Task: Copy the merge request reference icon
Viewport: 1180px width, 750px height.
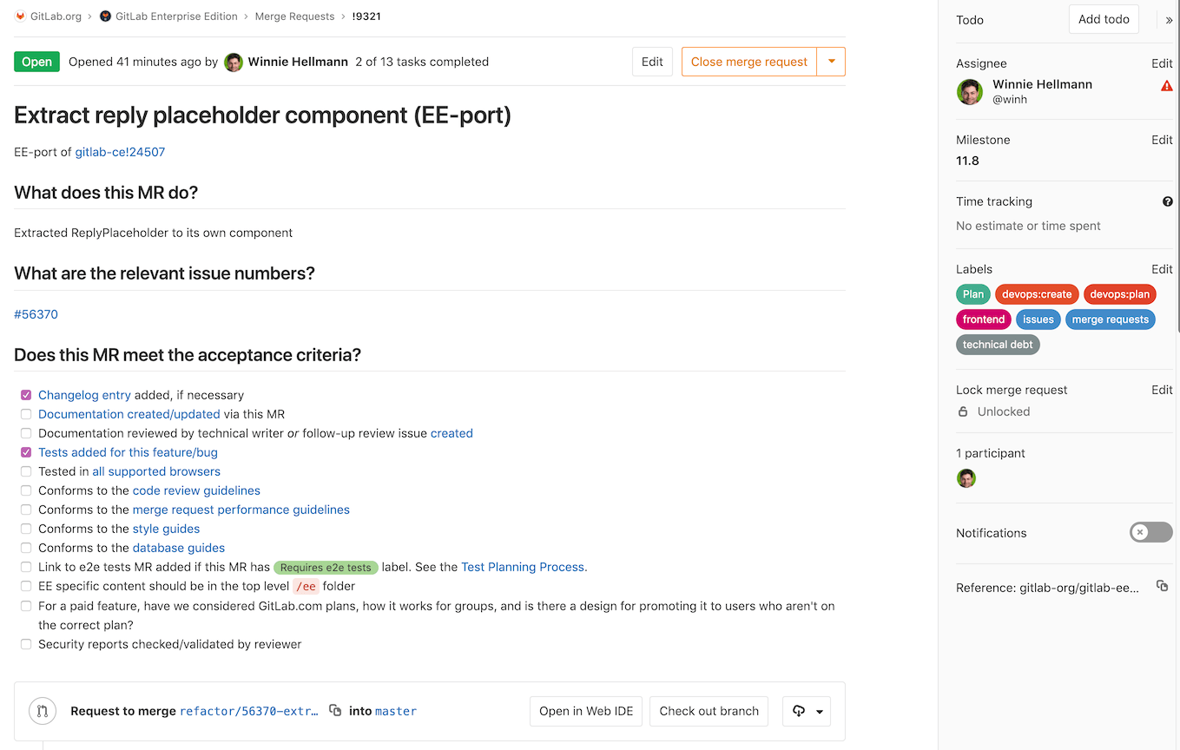Action: click(x=1162, y=587)
